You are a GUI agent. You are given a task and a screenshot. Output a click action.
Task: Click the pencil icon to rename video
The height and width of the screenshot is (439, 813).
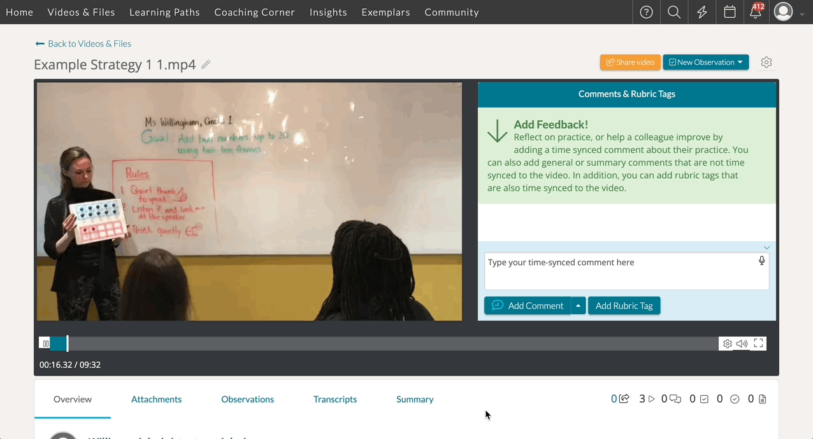[206, 65]
